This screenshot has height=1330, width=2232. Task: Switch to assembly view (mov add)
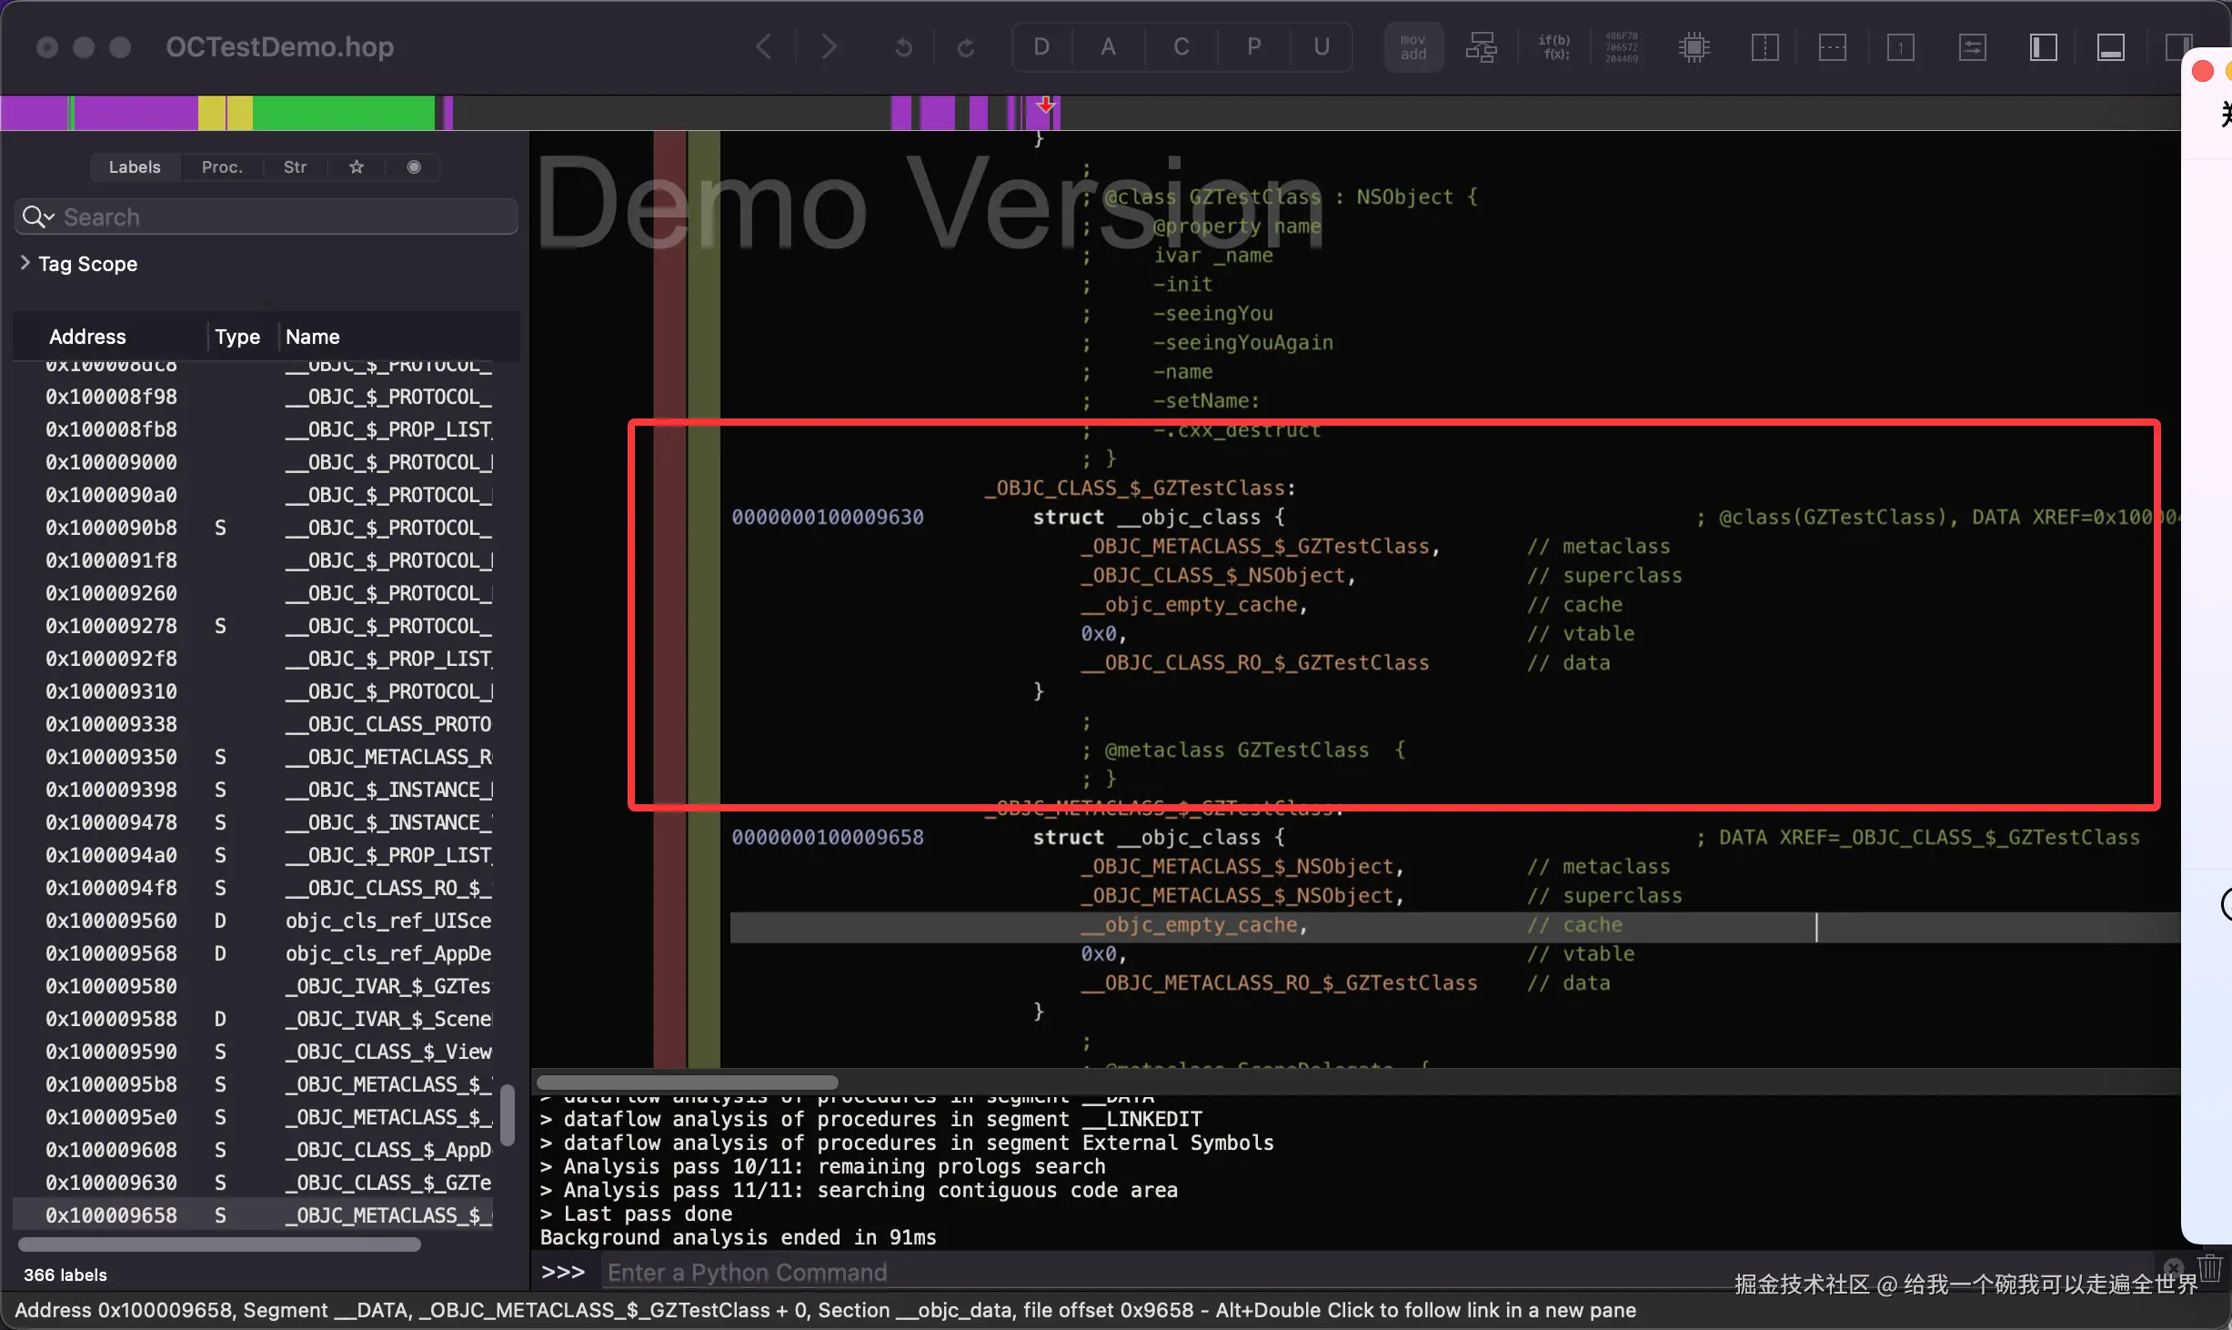coord(1413,47)
